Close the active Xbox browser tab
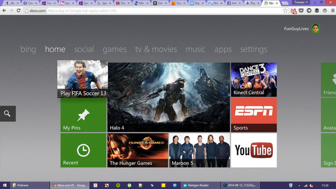The image size is (336, 189). point(277,3)
